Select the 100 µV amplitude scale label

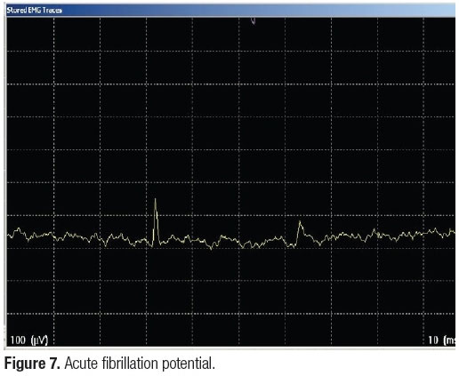(x=28, y=340)
